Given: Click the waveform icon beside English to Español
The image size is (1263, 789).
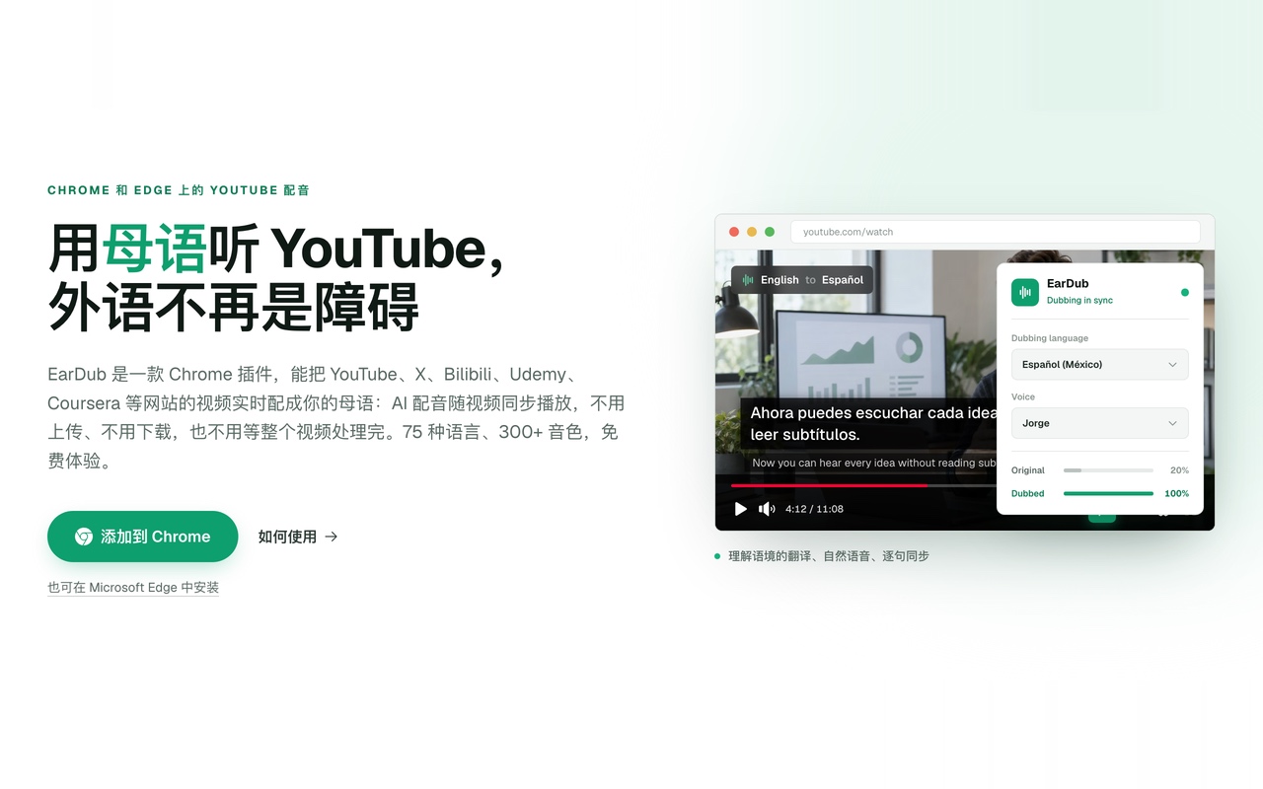Looking at the screenshot, I should tap(748, 280).
